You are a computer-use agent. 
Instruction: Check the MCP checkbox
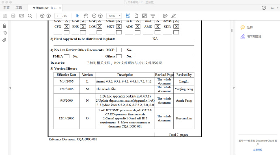pyautogui.click(x=119, y=50)
